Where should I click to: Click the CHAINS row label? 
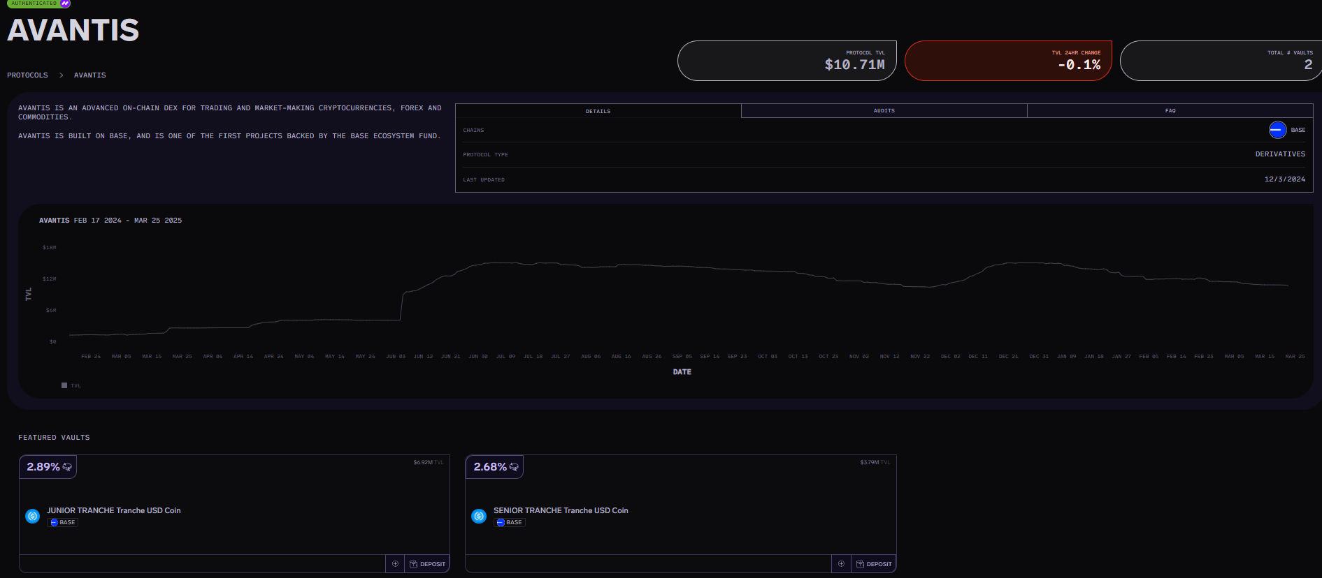473,130
